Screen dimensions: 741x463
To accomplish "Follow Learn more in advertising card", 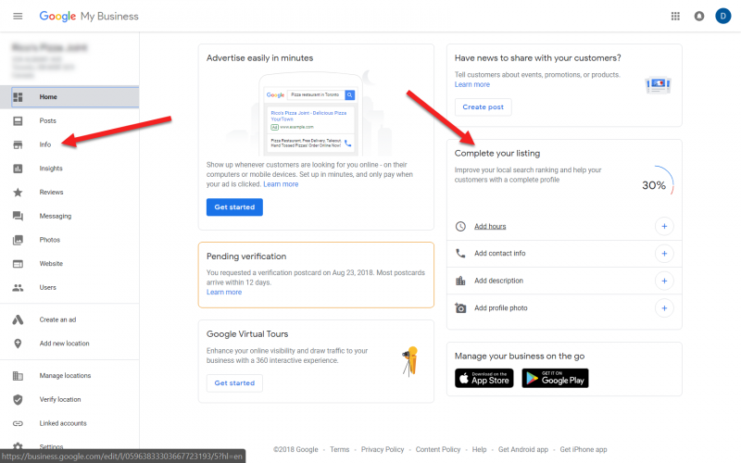I will 281,184.
